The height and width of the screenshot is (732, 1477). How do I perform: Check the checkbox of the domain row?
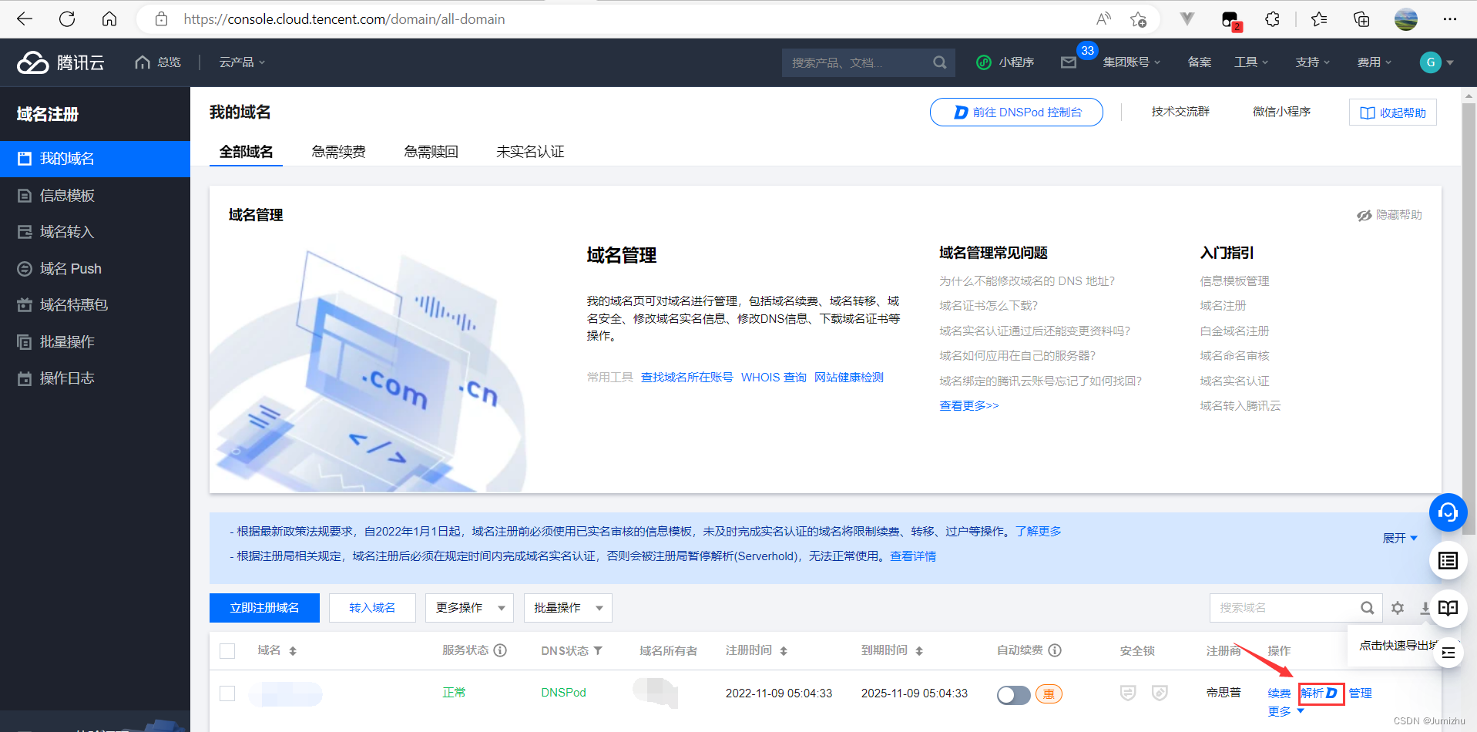click(x=227, y=693)
